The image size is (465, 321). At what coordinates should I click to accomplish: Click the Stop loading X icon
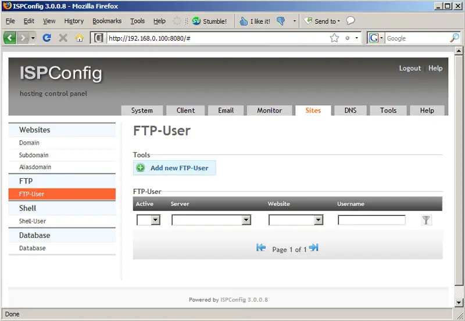point(63,38)
